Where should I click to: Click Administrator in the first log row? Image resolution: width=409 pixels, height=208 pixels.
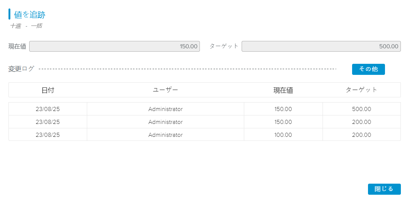point(165,109)
